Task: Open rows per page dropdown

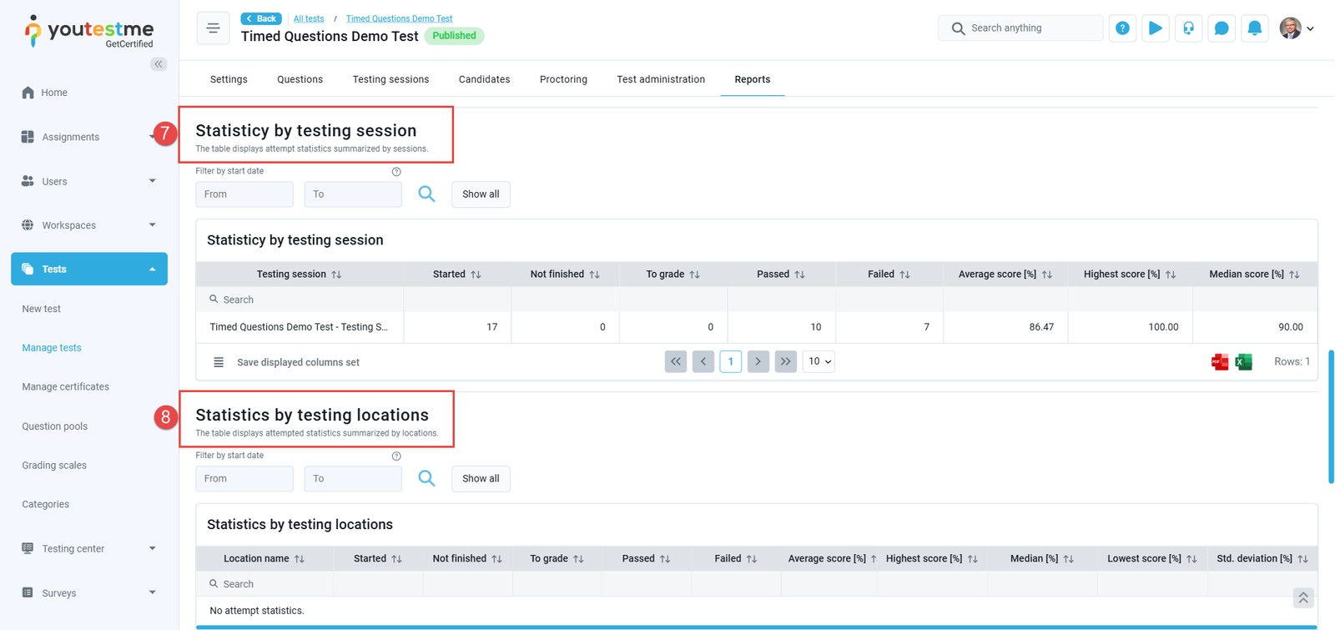Action: pyautogui.click(x=818, y=361)
